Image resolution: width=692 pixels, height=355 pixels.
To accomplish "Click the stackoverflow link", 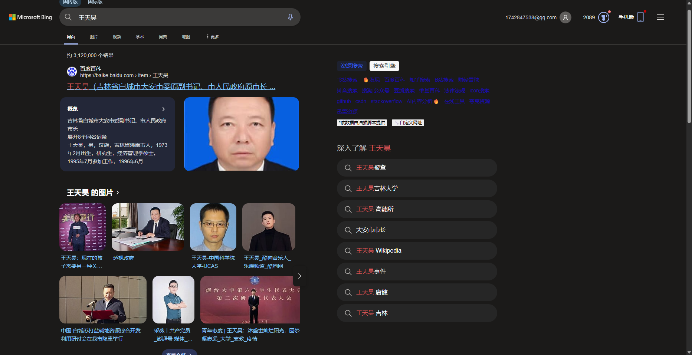I will tap(386, 101).
